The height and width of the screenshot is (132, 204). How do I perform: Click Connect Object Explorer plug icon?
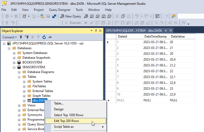tap(21, 37)
